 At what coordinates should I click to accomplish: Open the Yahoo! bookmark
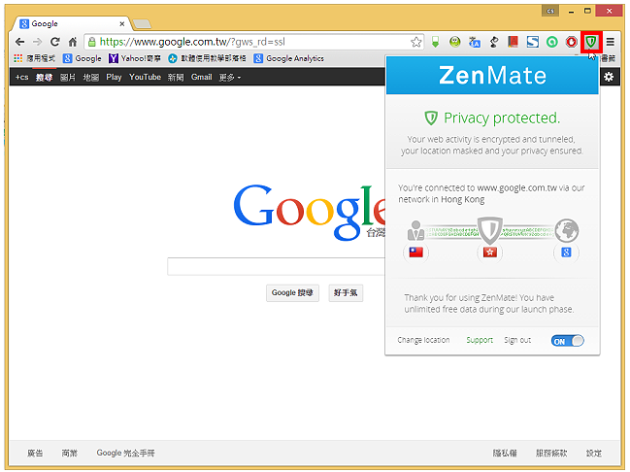click(x=135, y=58)
